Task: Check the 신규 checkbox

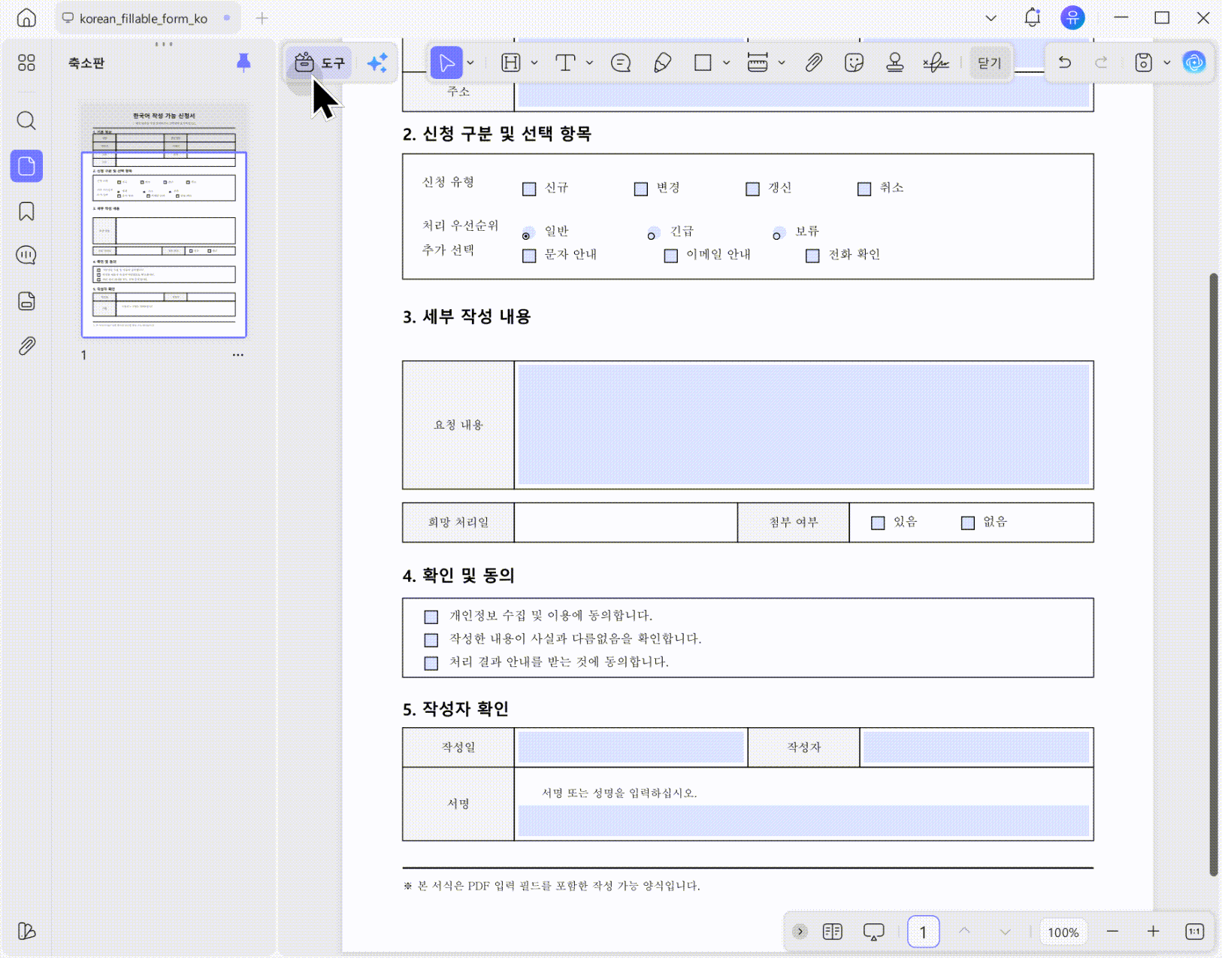Action: 529,189
